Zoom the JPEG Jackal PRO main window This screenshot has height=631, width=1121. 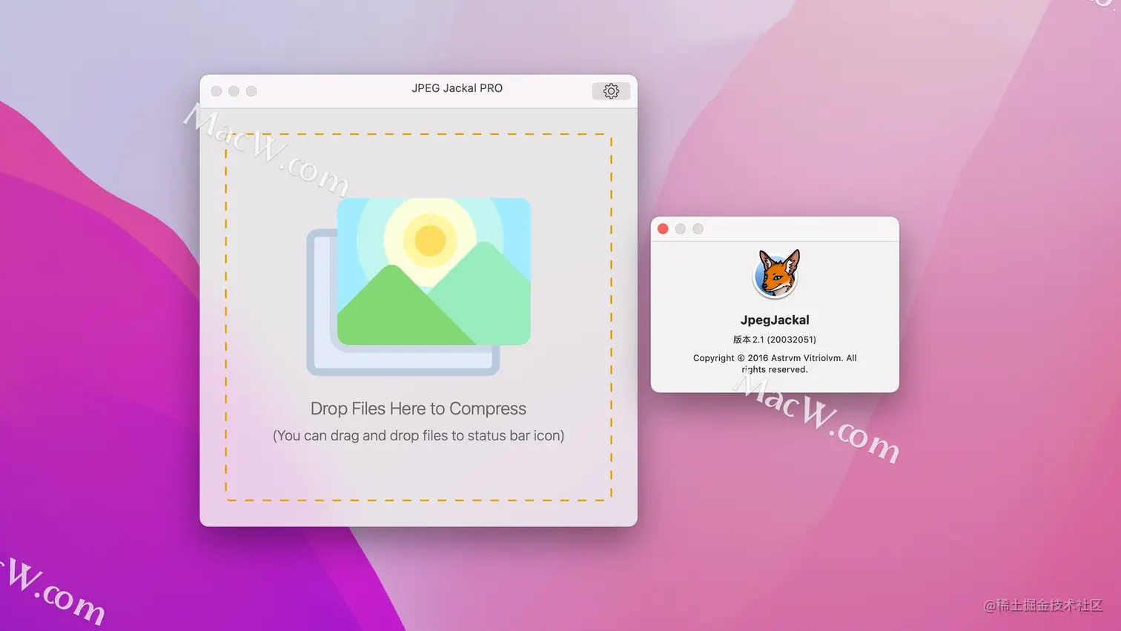(x=251, y=91)
